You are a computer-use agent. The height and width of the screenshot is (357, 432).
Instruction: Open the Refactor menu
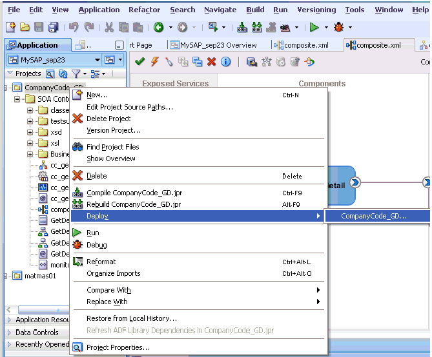[145, 10]
